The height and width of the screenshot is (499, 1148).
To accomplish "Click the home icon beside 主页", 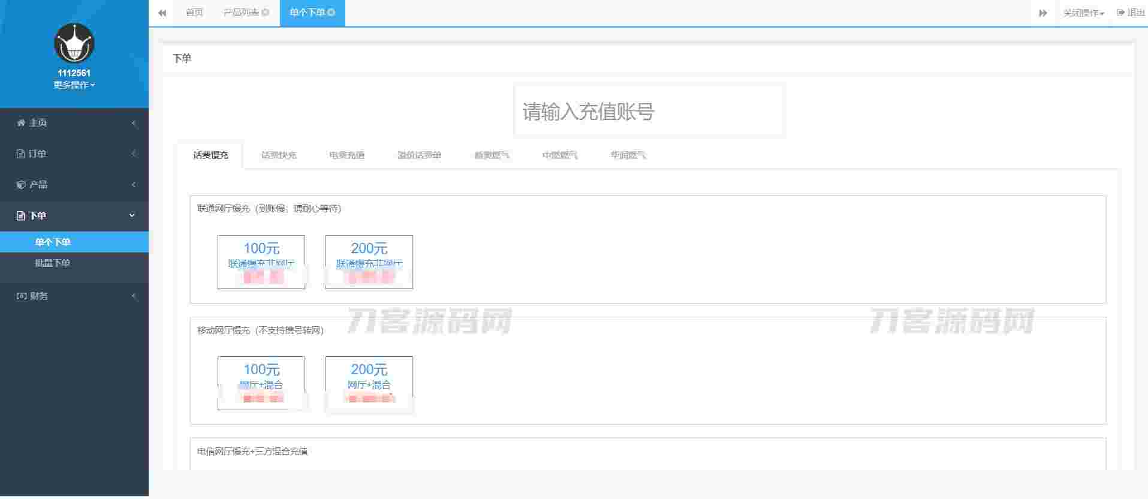I will coord(21,123).
